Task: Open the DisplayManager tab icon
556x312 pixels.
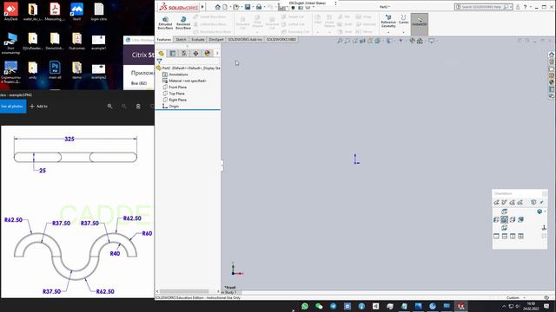Action: coord(207,54)
